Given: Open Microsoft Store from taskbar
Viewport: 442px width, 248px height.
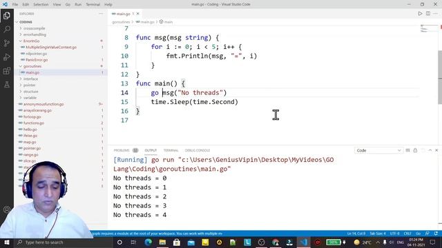Looking at the screenshot, I should coord(177,242).
